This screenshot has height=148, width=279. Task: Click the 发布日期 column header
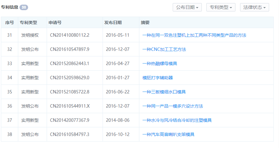click(x=113, y=23)
